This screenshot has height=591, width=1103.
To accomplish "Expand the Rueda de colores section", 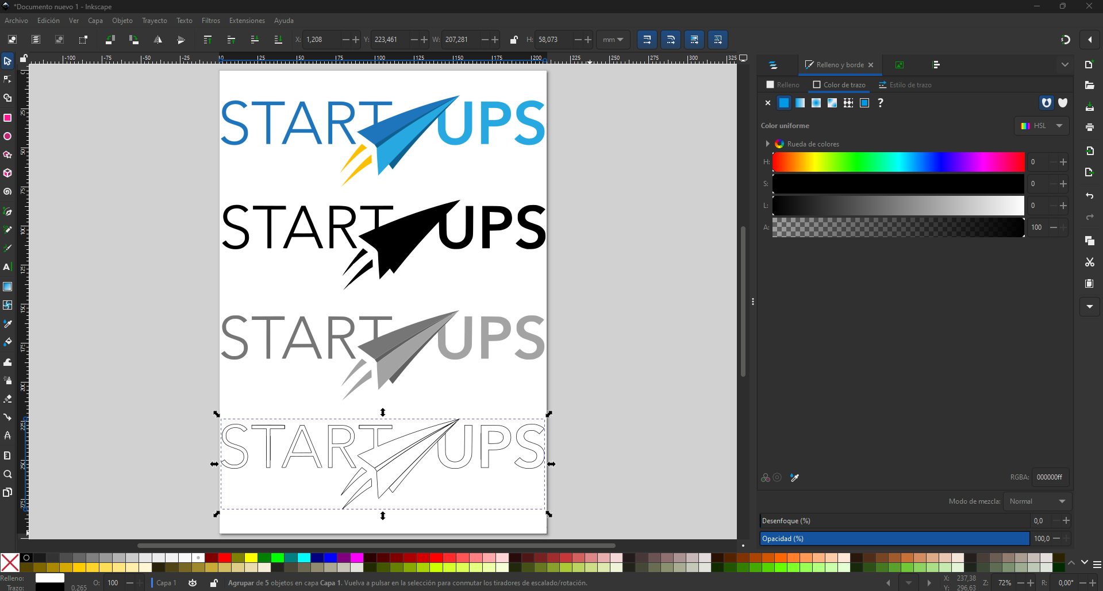I will click(767, 144).
